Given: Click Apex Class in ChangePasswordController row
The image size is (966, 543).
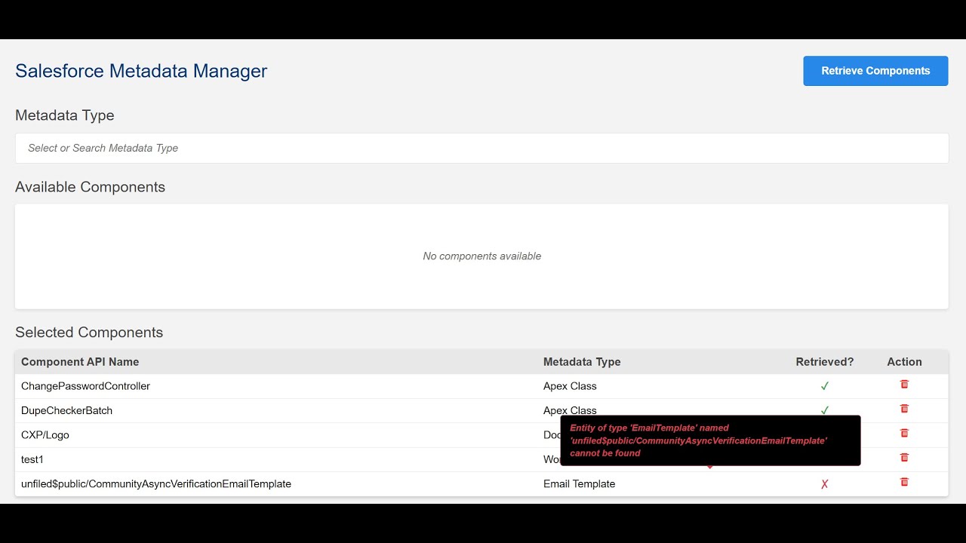Looking at the screenshot, I should pyautogui.click(x=570, y=386).
